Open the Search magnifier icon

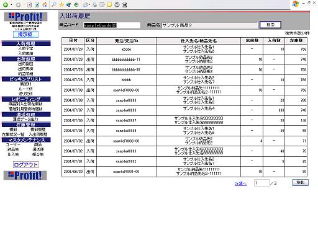pyautogui.click(x=54, y=4)
